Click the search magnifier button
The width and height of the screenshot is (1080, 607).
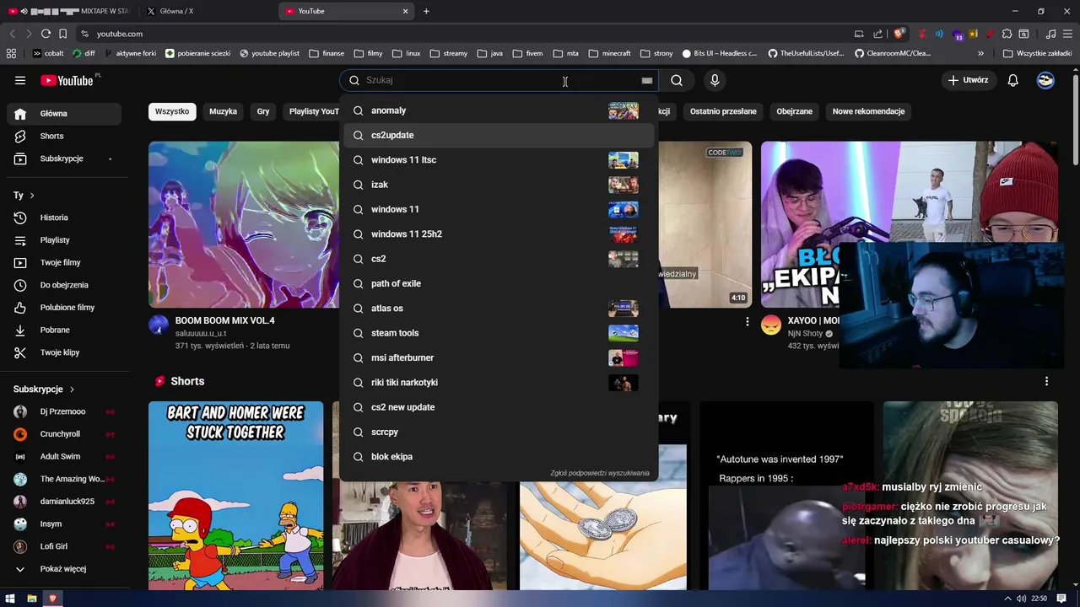(x=677, y=80)
